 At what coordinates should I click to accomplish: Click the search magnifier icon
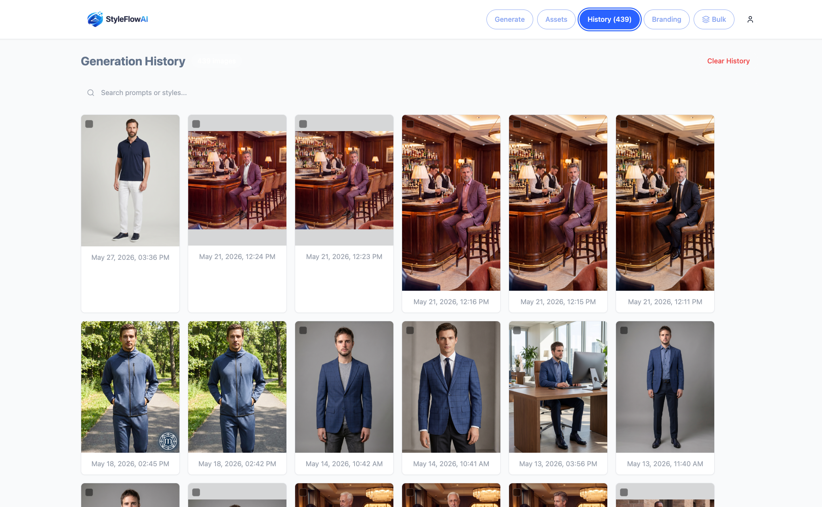pos(91,93)
